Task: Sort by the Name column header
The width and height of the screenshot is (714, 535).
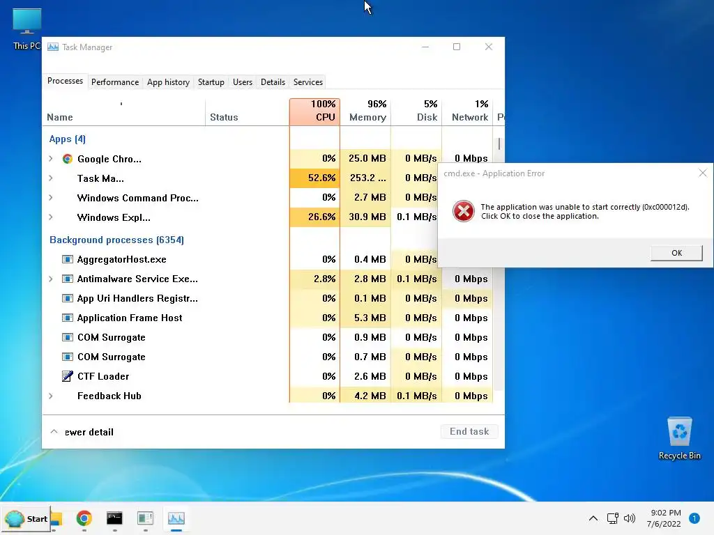Action: (x=123, y=111)
